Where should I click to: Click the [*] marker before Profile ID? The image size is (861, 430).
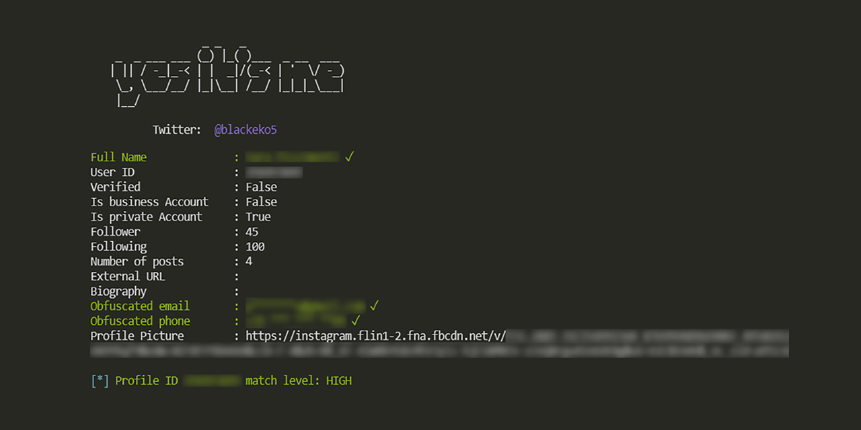100,380
